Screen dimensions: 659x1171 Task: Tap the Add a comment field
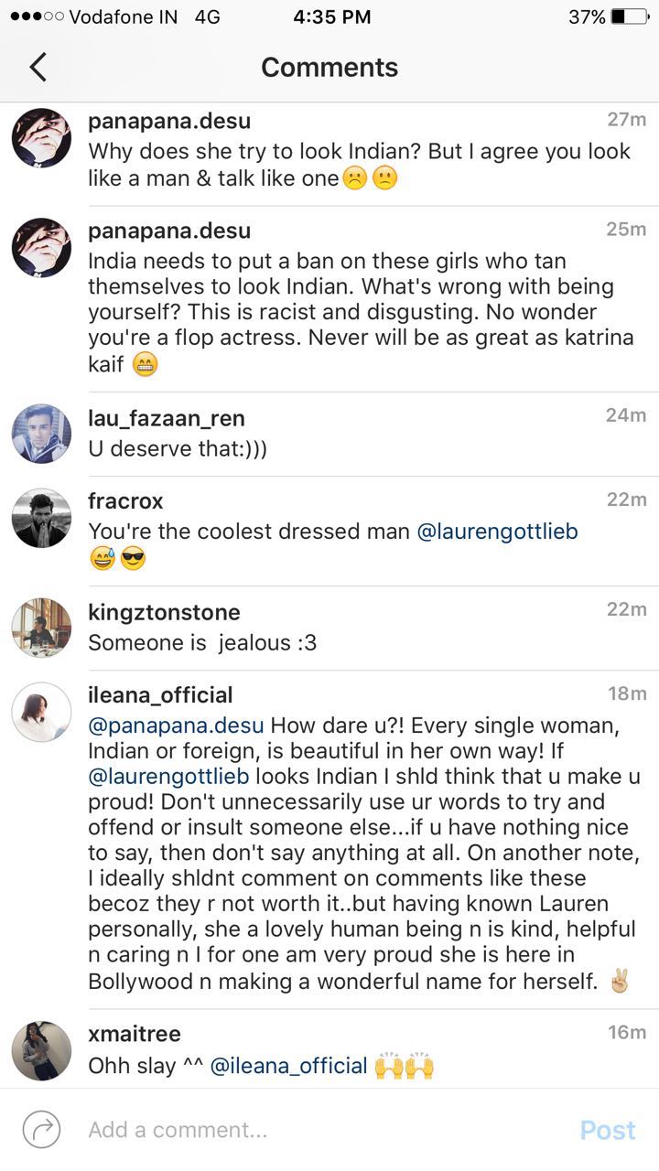[x=320, y=1130]
